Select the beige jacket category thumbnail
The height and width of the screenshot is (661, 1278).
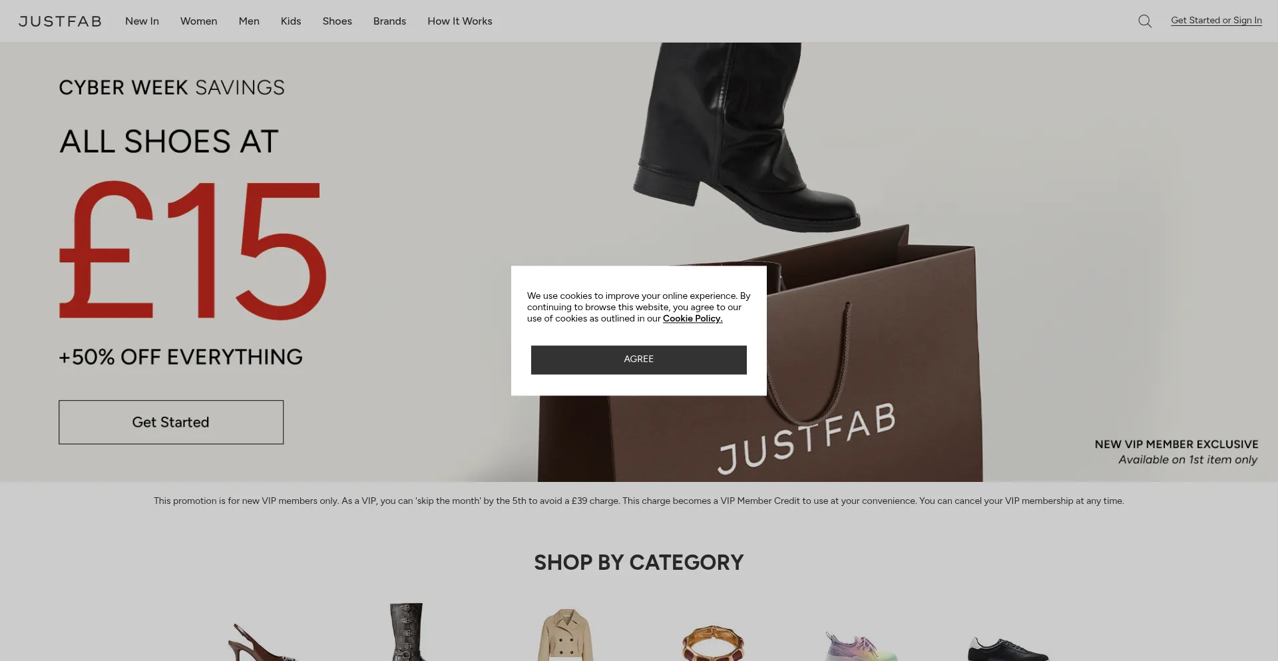[x=565, y=634]
